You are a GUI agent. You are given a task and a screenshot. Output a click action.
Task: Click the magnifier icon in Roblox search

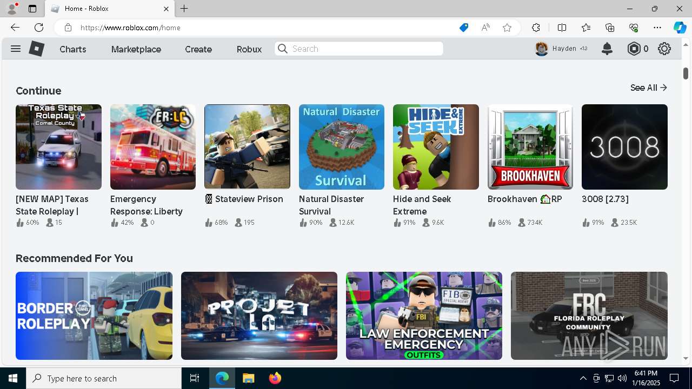point(283,49)
